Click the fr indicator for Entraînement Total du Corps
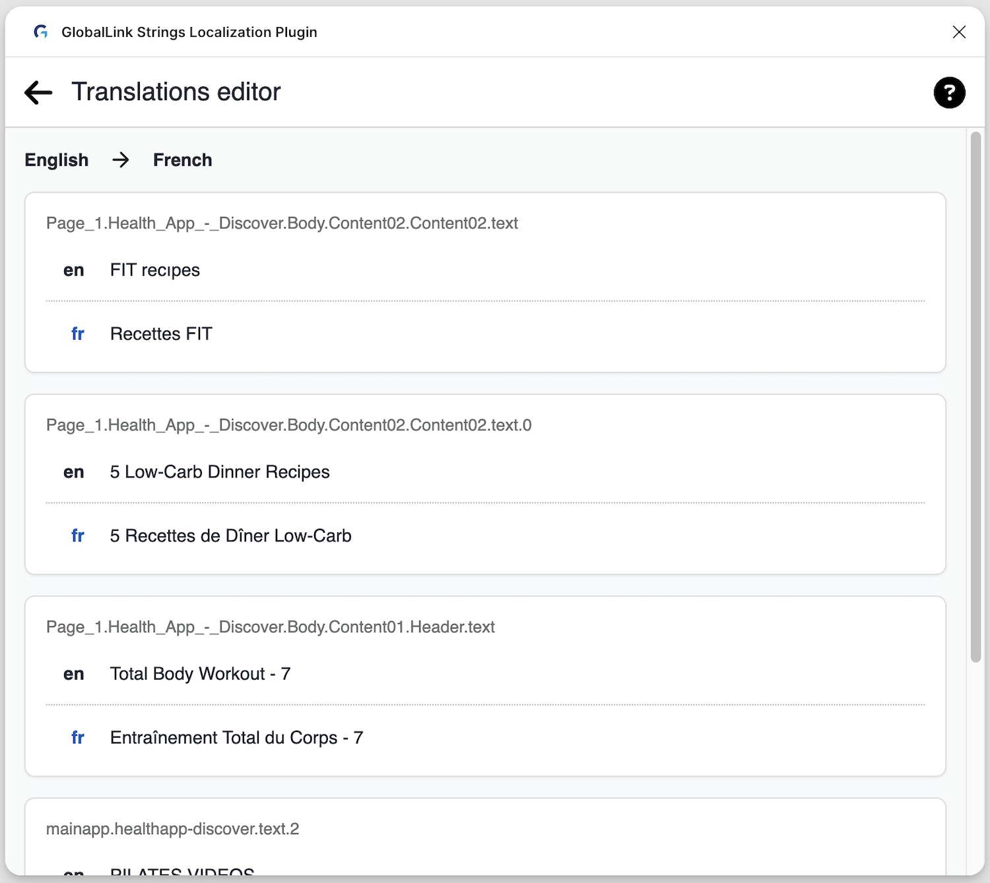The image size is (990, 883). pyautogui.click(x=77, y=737)
